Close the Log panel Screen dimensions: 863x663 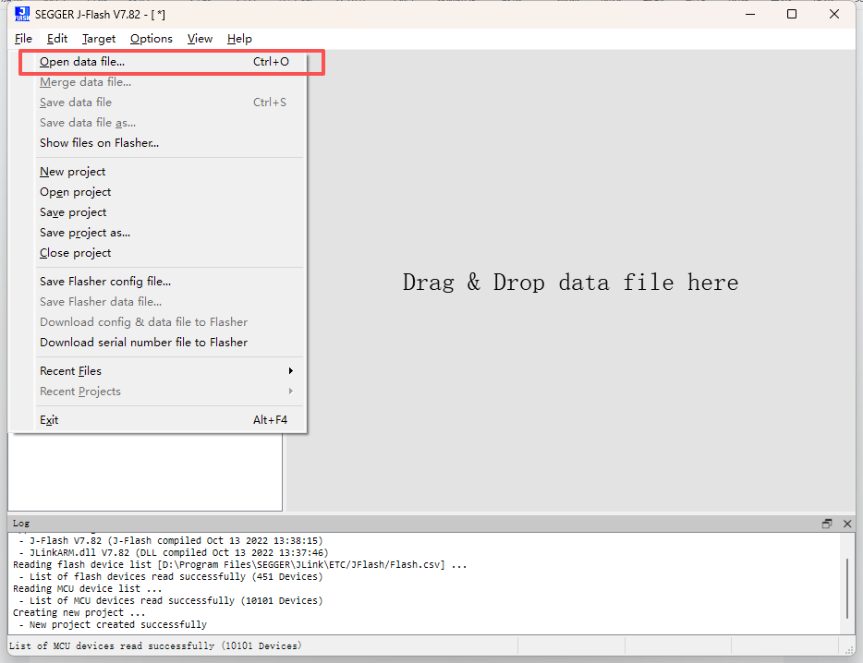(847, 524)
